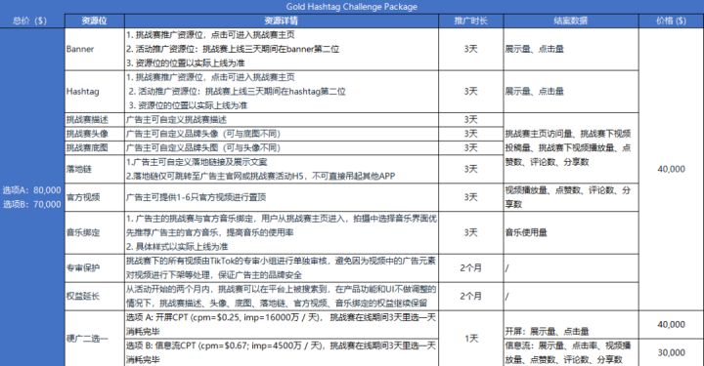Click Banner details mentioning banner第二位

(x=282, y=49)
